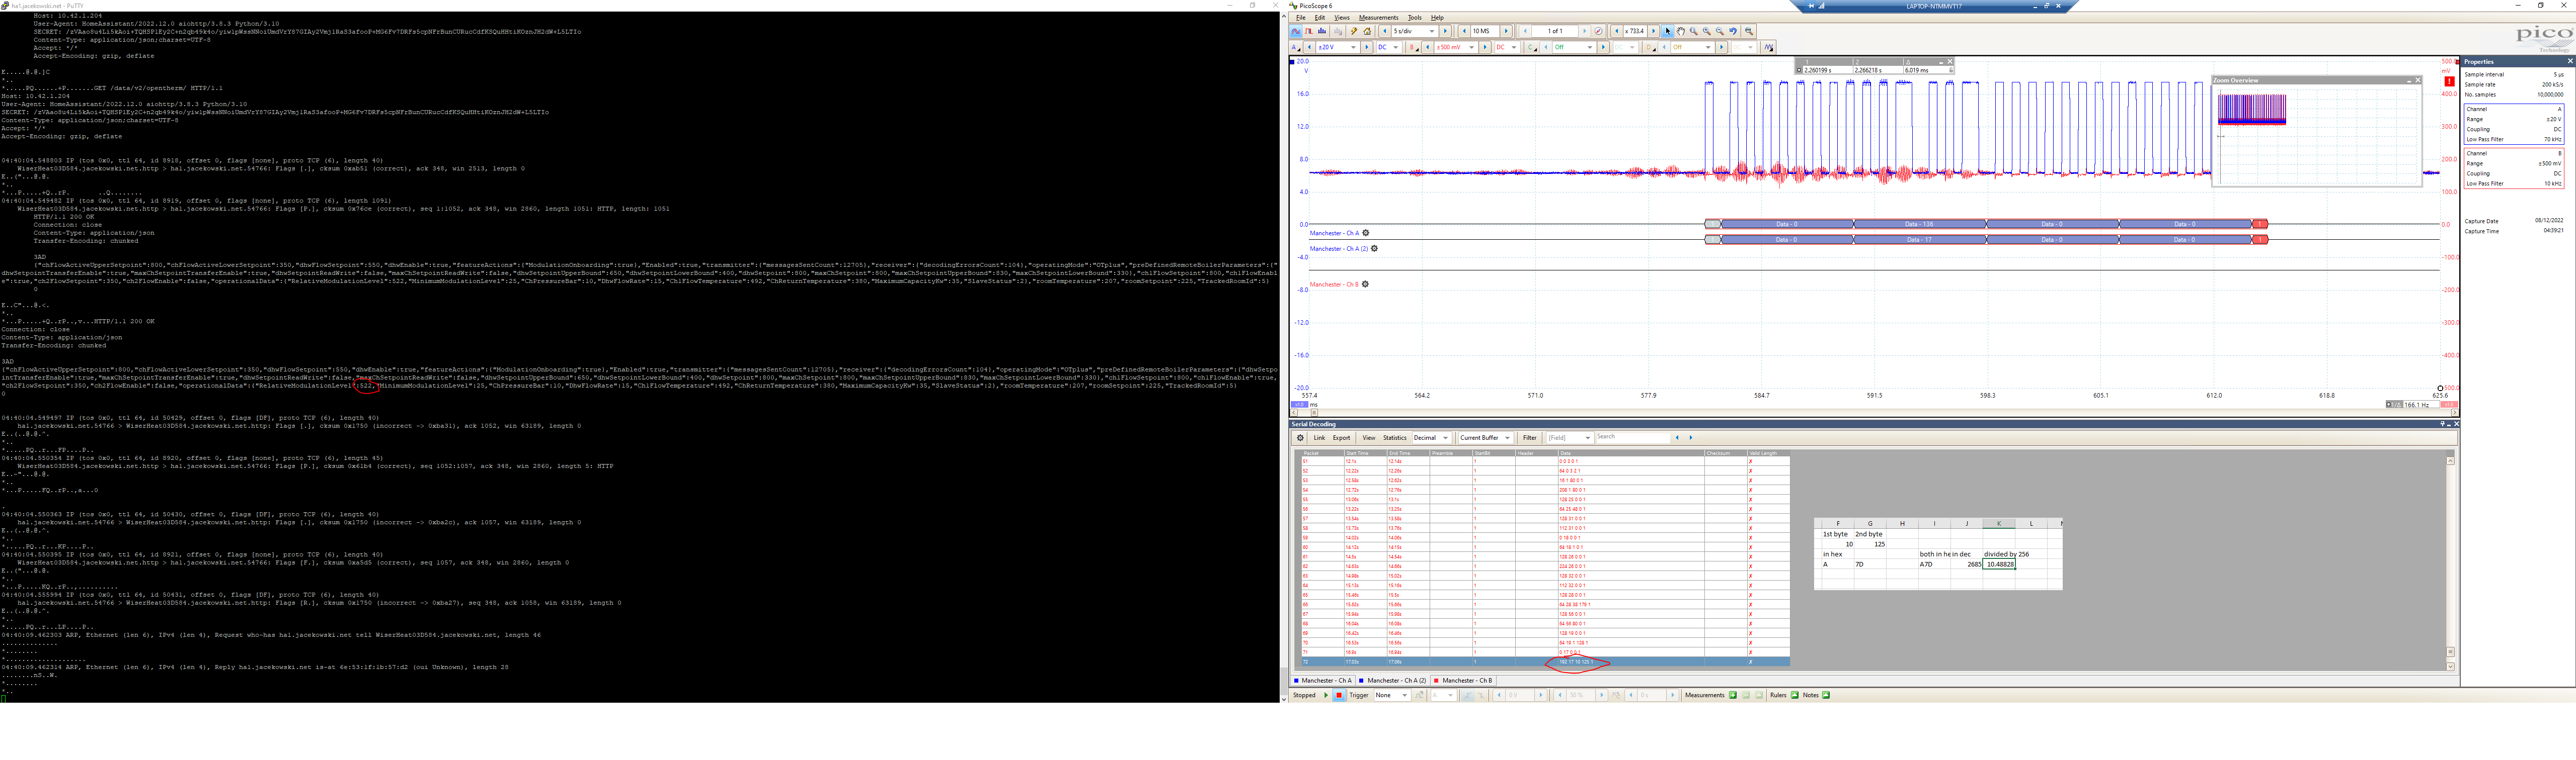Select Persistence mode icon
The height and width of the screenshot is (760, 2576).
pyautogui.click(x=1309, y=31)
